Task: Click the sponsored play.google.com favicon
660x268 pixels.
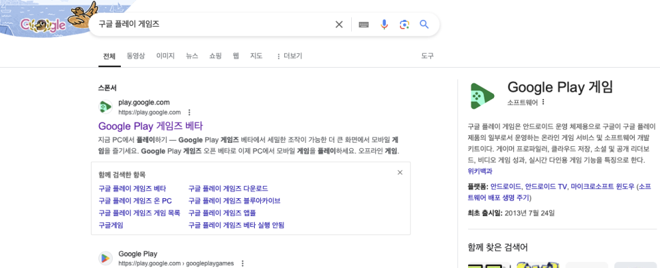Action: (x=105, y=107)
